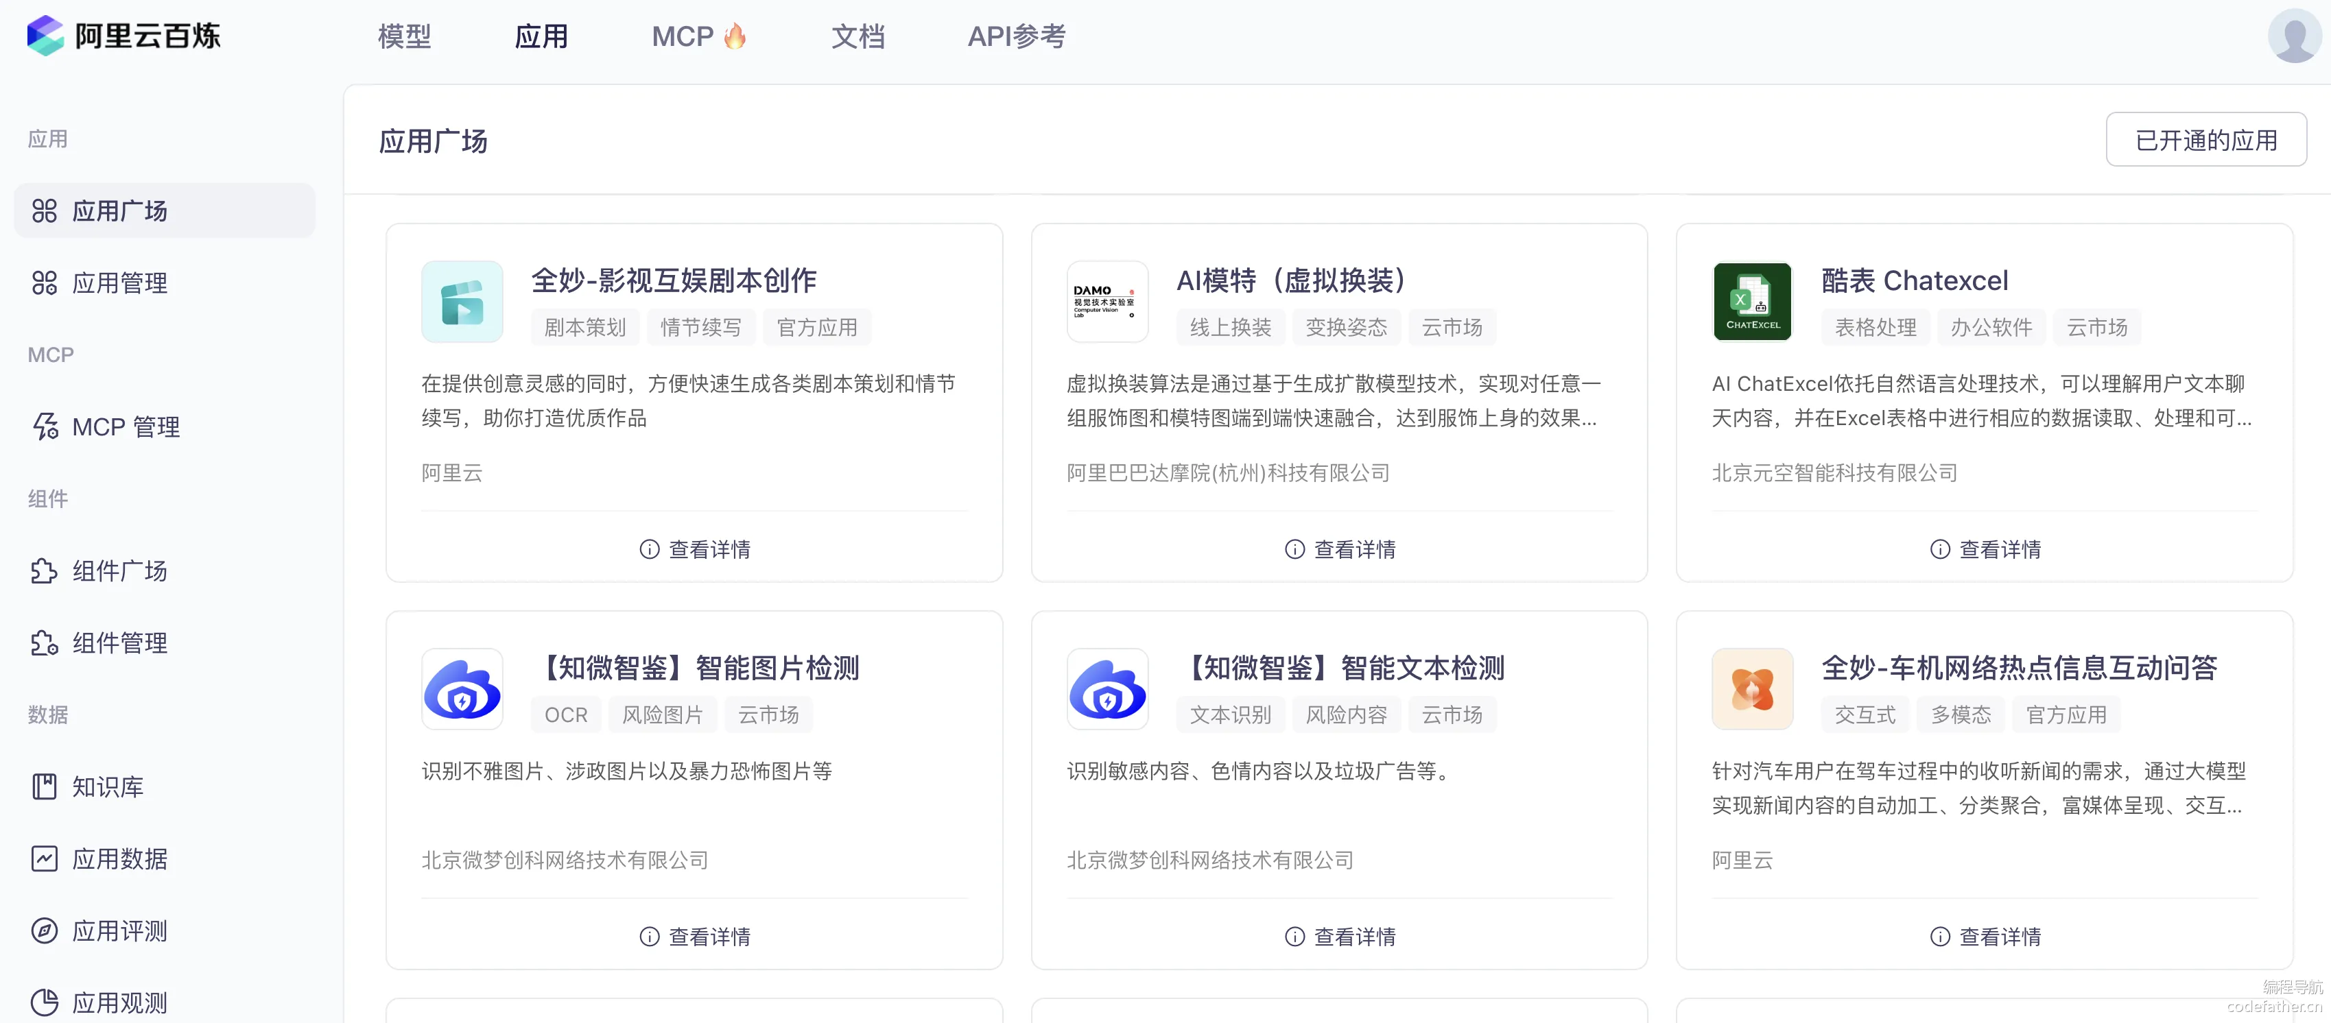Click the 变换姿态 tag
Screen dimensions: 2331x1023
[1347, 328]
